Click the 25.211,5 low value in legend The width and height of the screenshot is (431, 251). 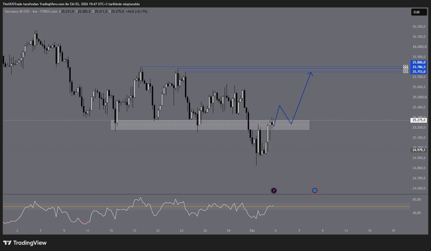click(102, 11)
